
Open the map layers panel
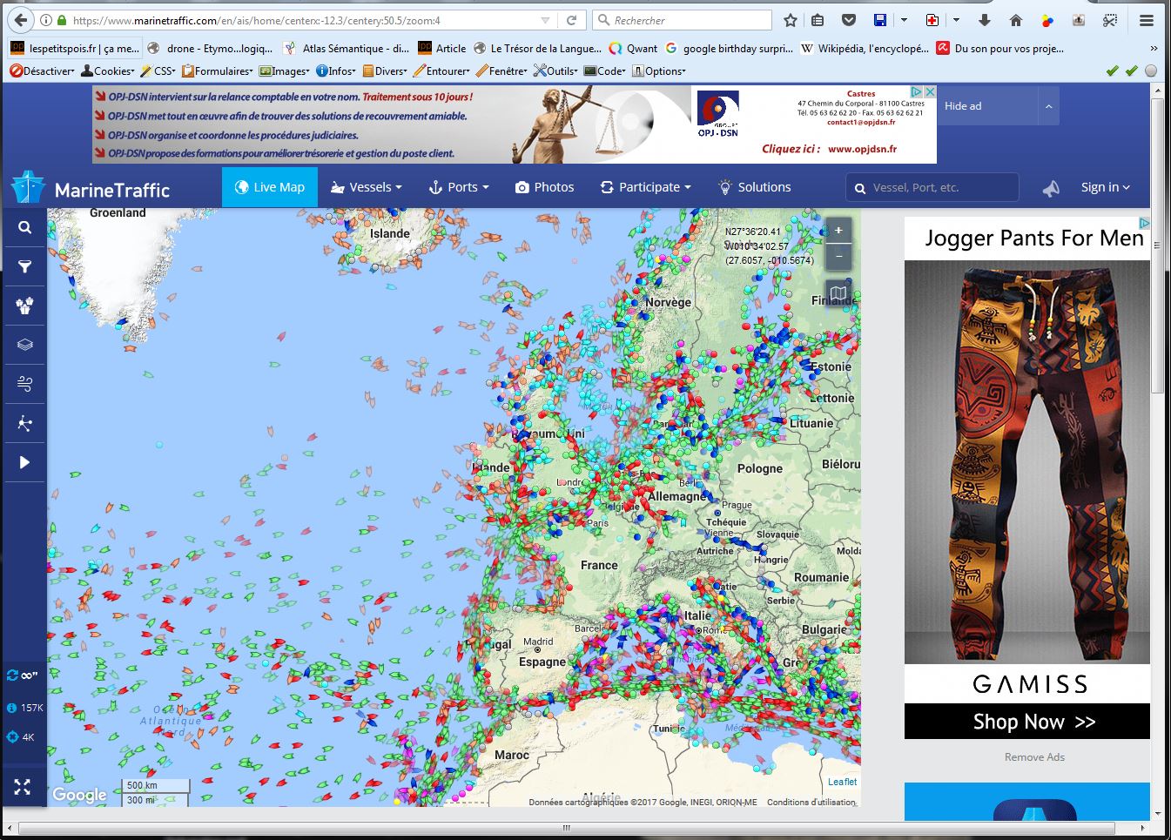click(x=24, y=345)
